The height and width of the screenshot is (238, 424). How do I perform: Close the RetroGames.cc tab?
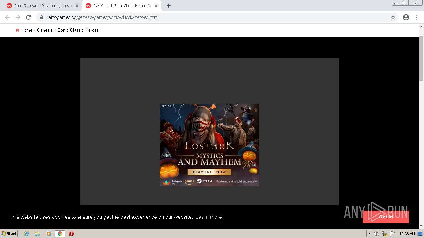77,6
